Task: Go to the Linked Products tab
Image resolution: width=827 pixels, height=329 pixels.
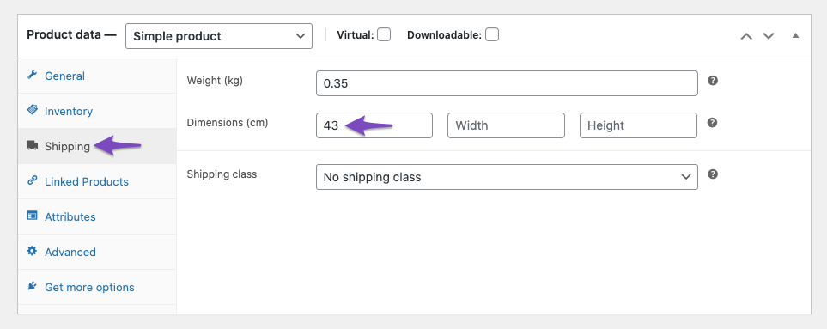Action: click(97, 181)
